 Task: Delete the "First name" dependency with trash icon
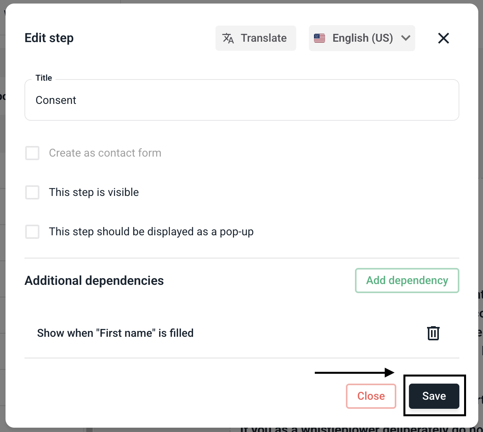[x=433, y=333]
